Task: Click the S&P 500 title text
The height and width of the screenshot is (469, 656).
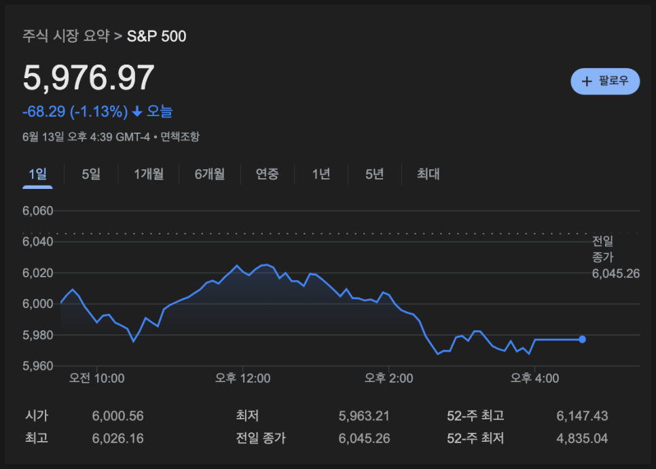Action: point(156,36)
